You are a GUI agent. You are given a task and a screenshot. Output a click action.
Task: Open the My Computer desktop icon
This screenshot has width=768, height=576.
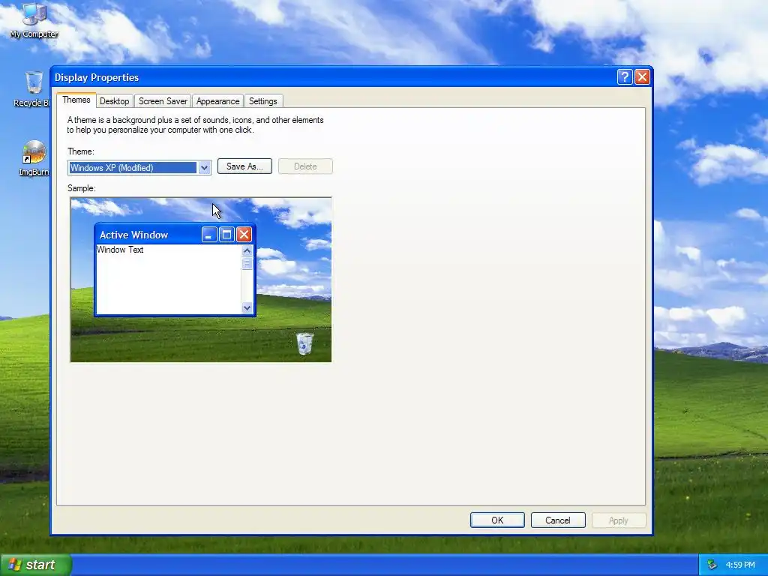click(34, 20)
